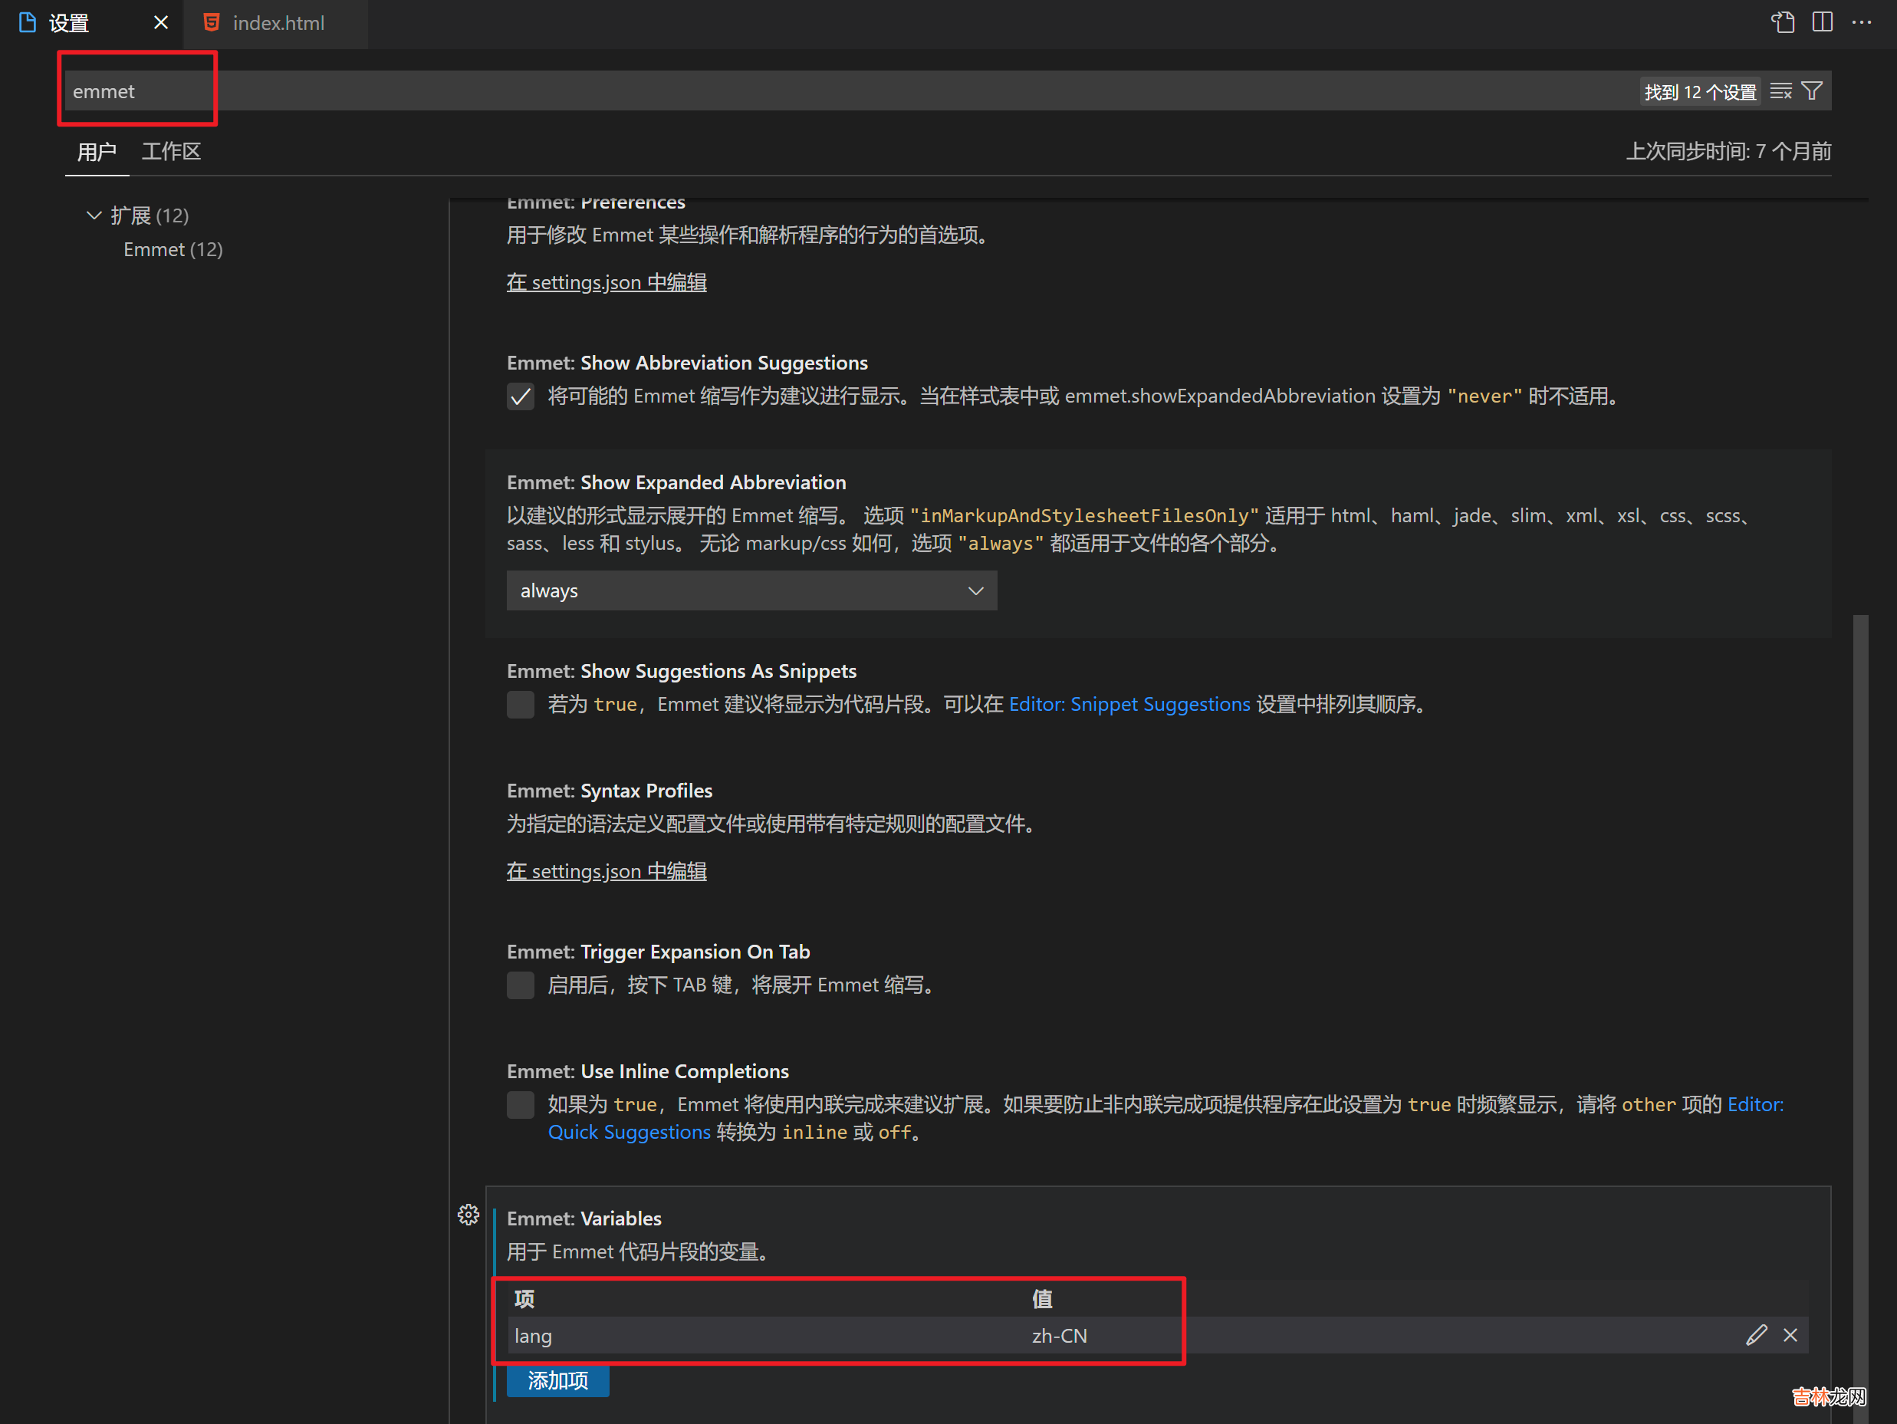Click Emmet: Show Suggestions As Snippets title
The image size is (1897, 1424).
coord(682,671)
